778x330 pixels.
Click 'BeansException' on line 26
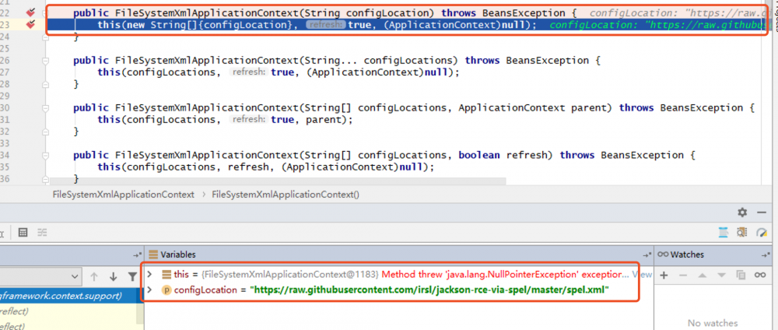click(547, 61)
